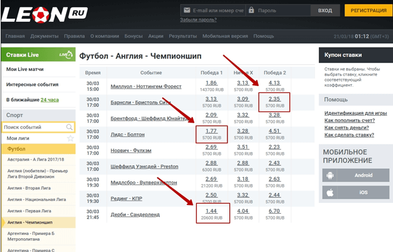Open the Барнсли - Бристоль Сити match

tap(141, 102)
